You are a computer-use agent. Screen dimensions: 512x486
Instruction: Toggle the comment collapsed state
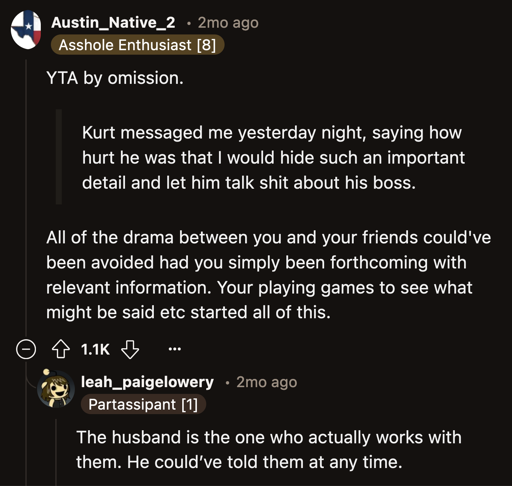25,350
